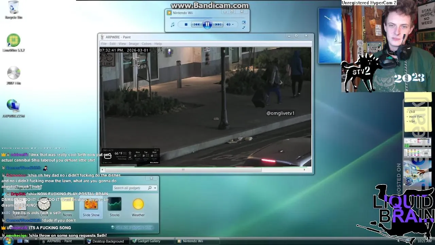The height and width of the screenshot is (245, 435).
Task: Mute the media player speaker icon
Action: pos(228,24)
